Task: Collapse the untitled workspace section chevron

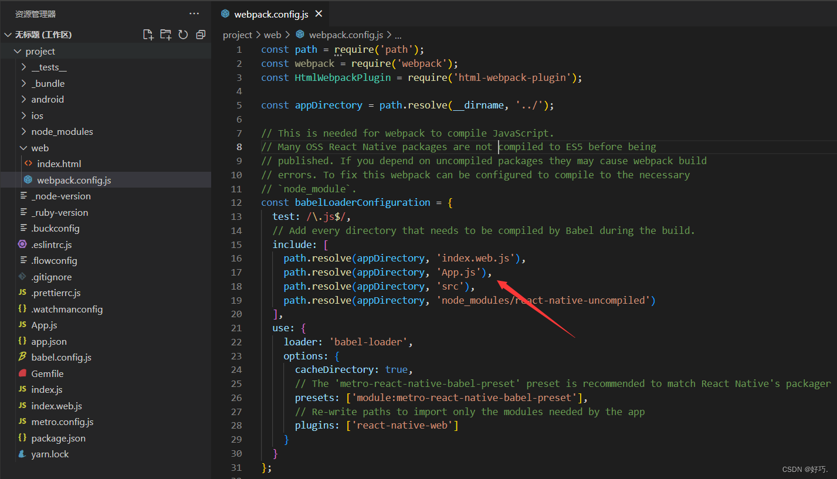Action: click(7, 35)
